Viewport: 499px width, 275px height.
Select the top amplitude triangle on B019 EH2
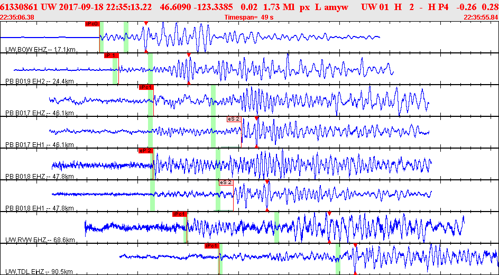(189, 55)
